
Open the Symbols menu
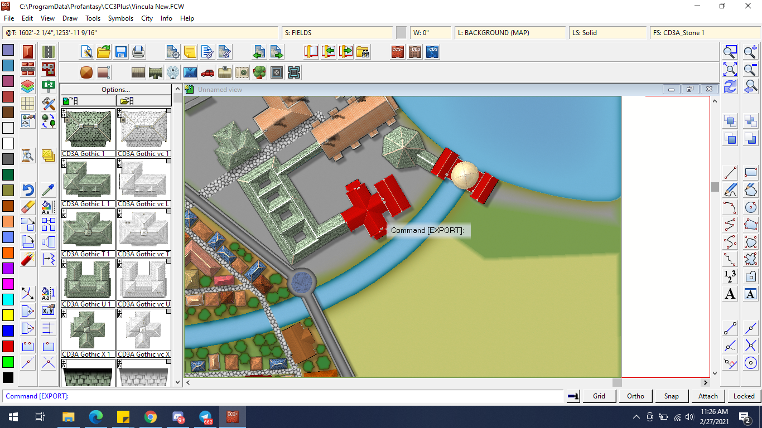(120, 18)
